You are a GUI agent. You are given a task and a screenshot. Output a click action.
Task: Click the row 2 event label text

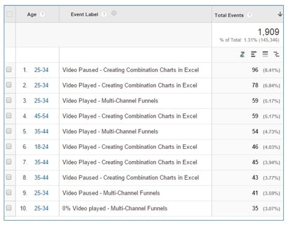(130, 86)
